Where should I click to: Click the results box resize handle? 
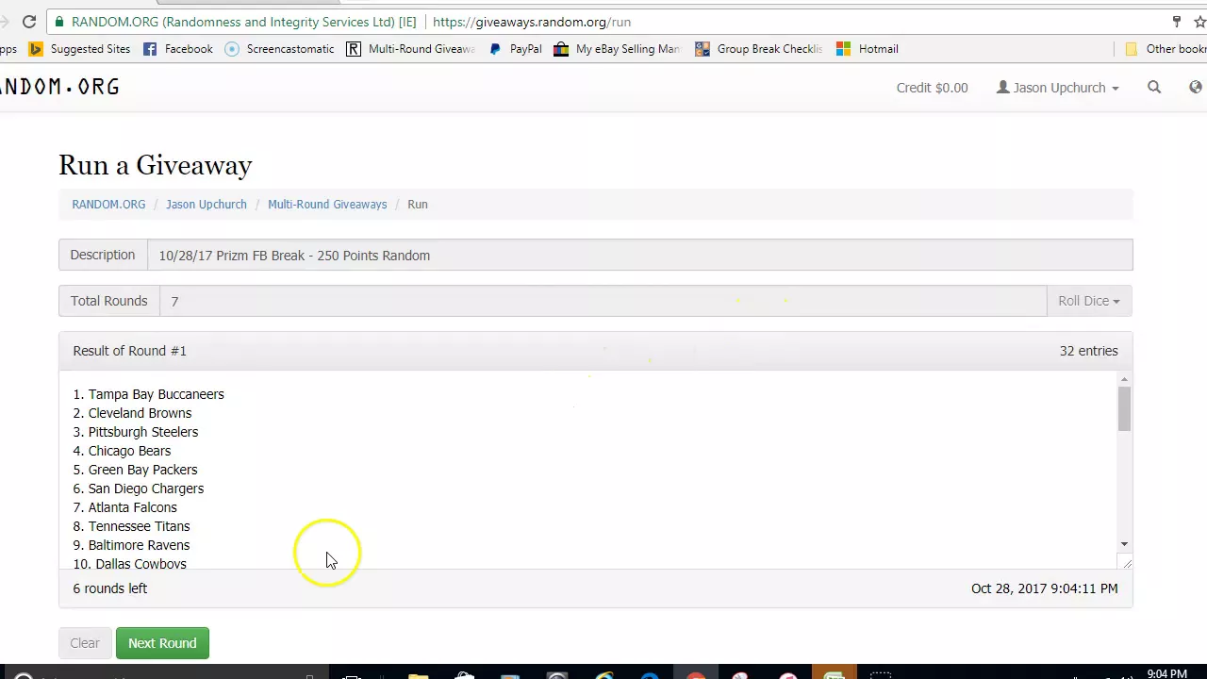click(x=1126, y=563)
